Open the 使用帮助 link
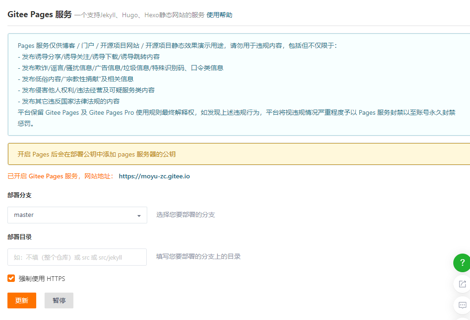This screenshot has width=470, height=320. (x=219, y=15)
